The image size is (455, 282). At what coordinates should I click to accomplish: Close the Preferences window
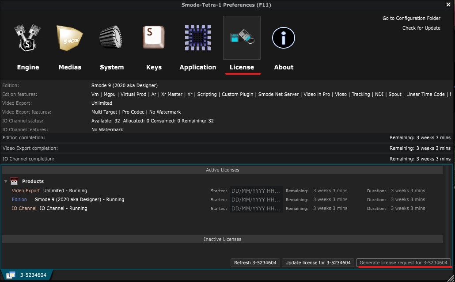(x=448, y=4)
